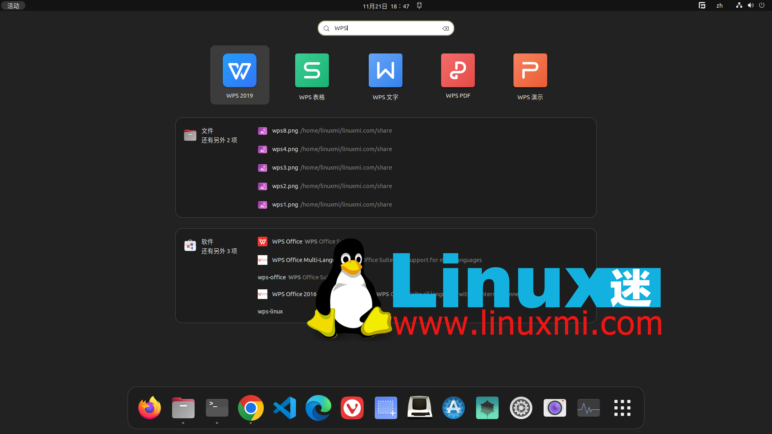The width and height of the screenshot is (772, 434).
Task: Launch Vivaldi browser from the dock
Action: point(352,408)
